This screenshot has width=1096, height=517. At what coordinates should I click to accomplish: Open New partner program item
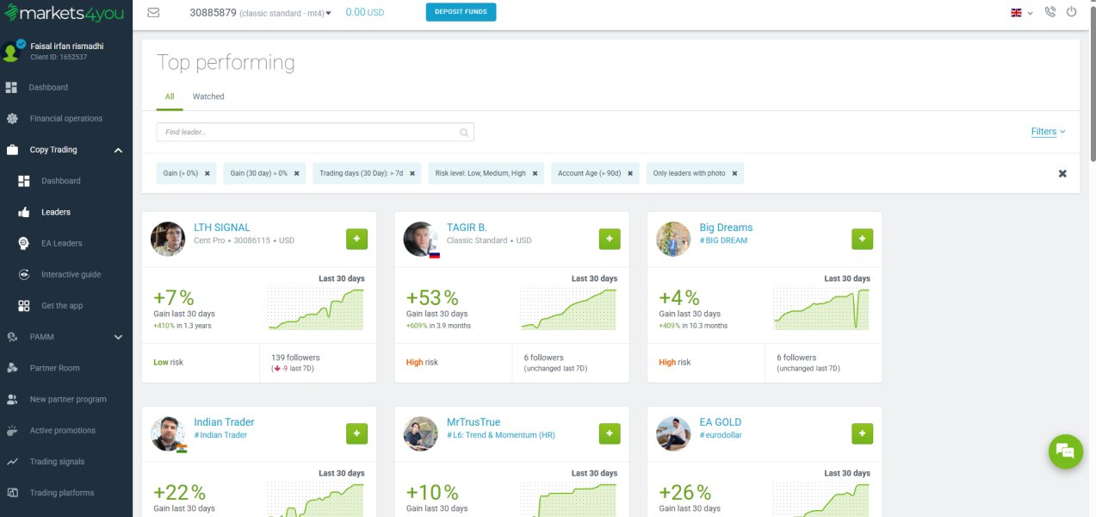point(68,399)
